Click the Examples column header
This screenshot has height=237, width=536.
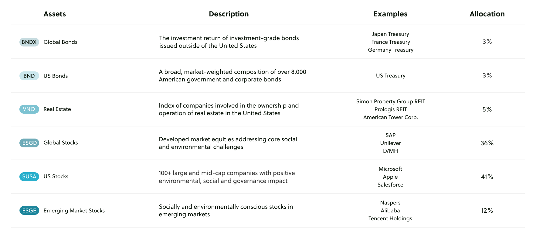click(390, 14)
